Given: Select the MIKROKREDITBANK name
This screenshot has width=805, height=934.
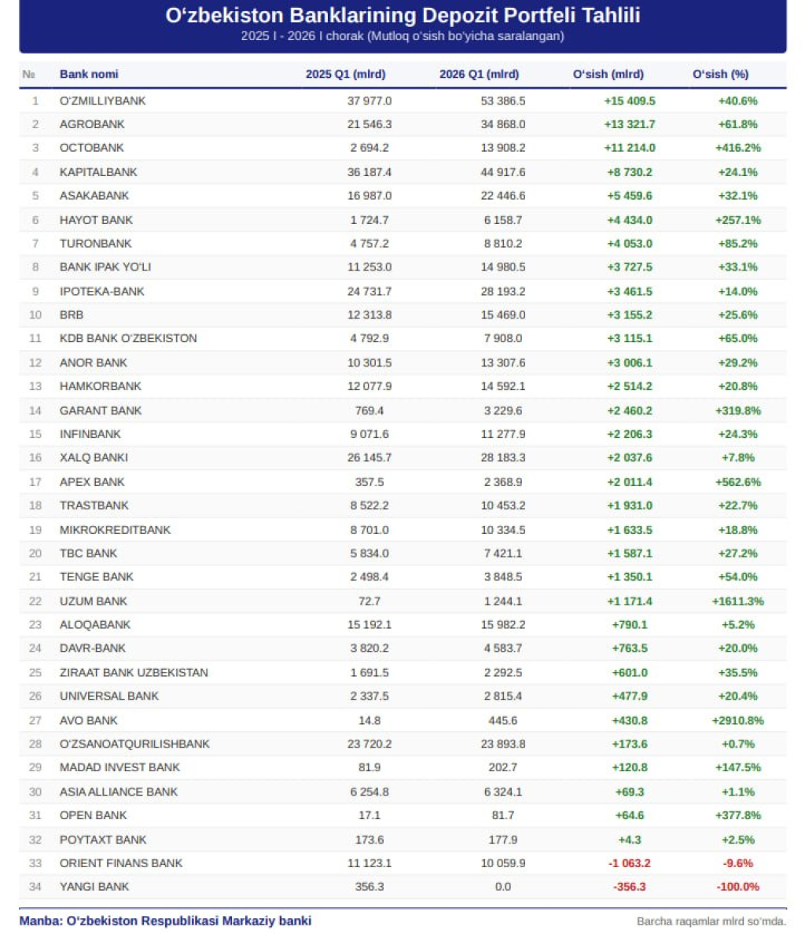Looking at the screenshot, I should tap(115, 530).
